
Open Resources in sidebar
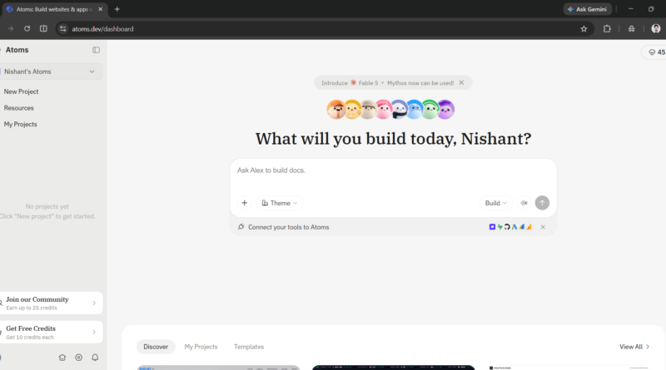[18, 108]
